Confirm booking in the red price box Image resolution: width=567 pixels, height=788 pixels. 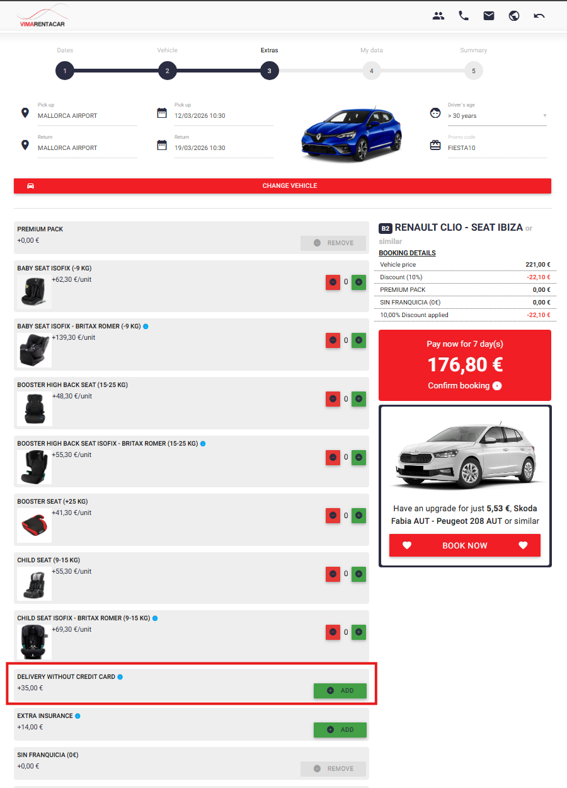coord(465,385)
